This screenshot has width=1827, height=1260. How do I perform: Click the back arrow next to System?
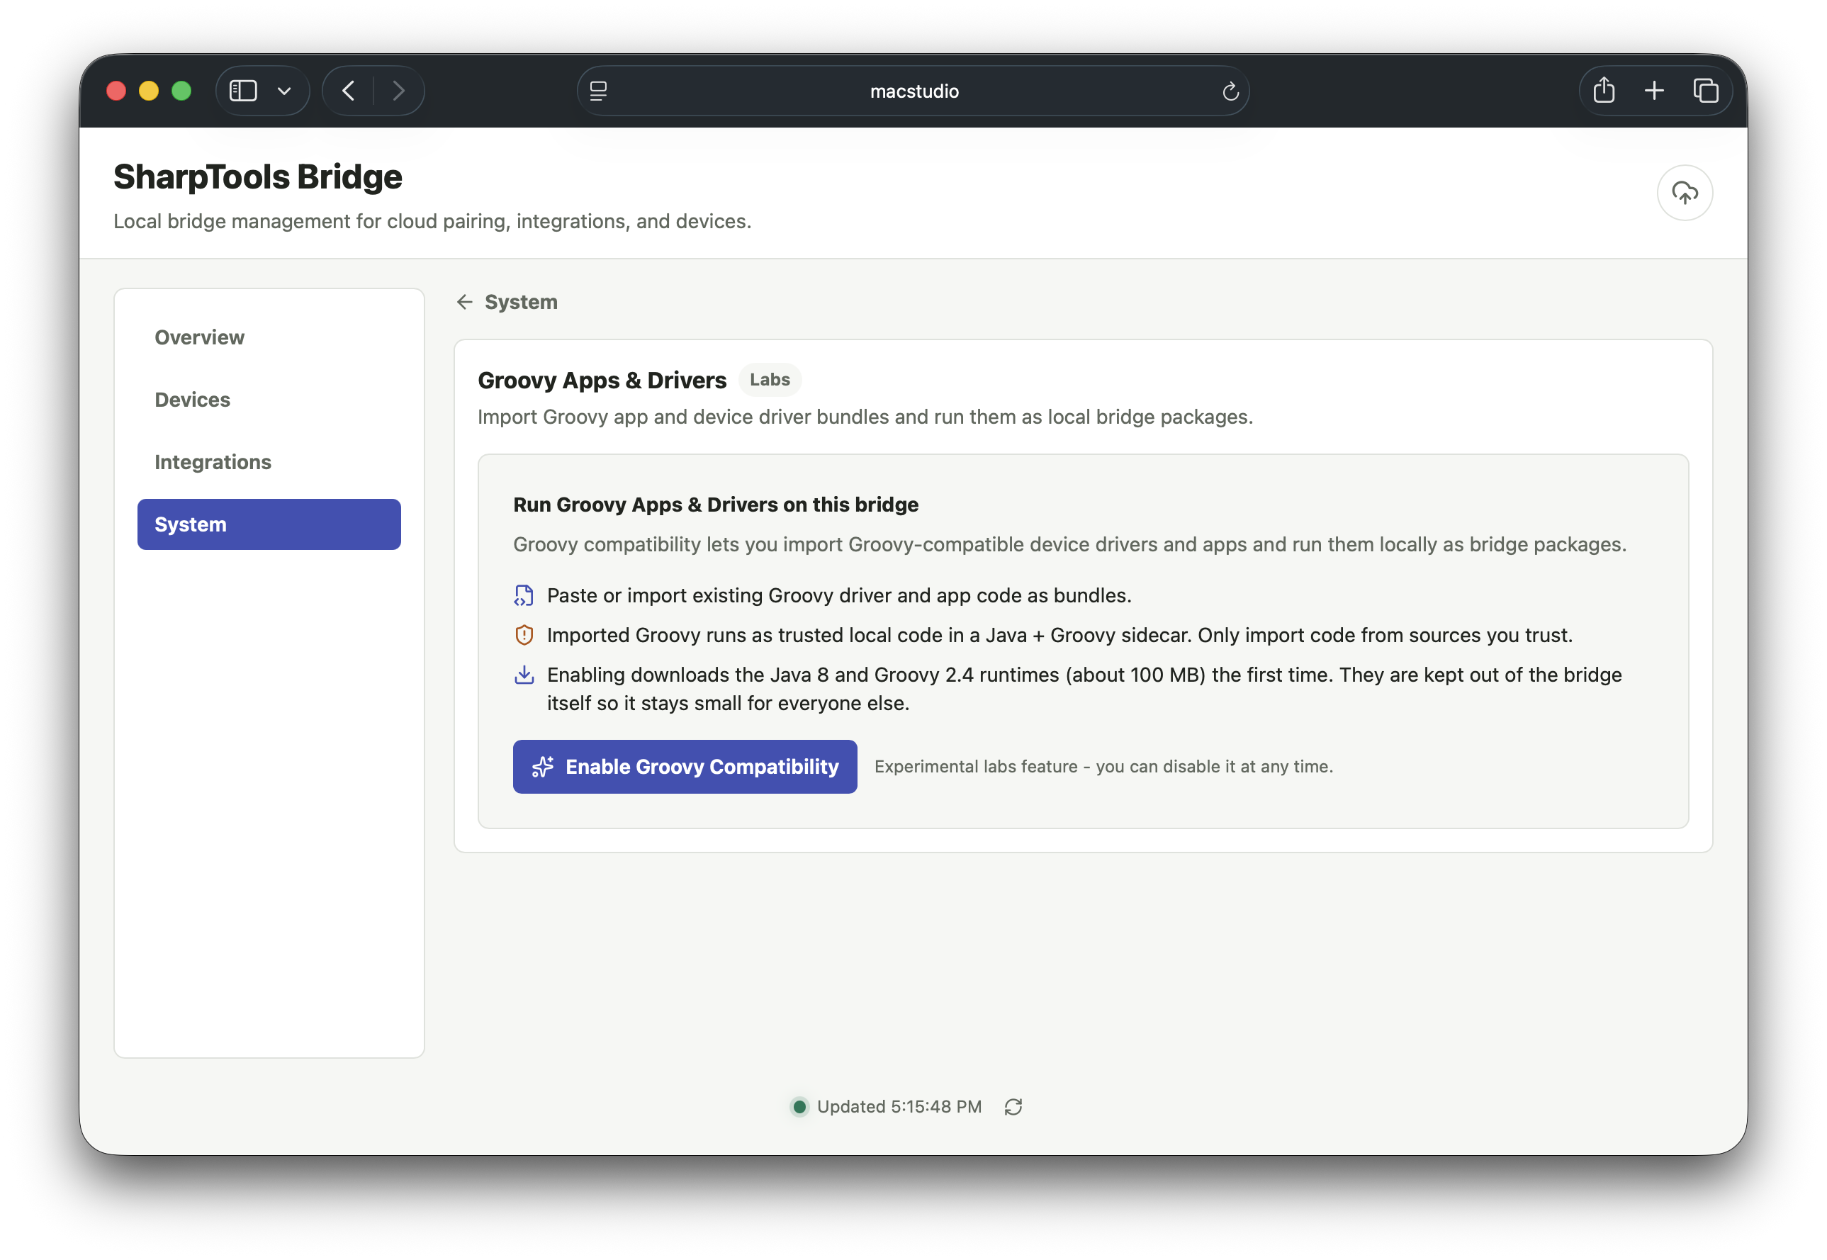464,302
